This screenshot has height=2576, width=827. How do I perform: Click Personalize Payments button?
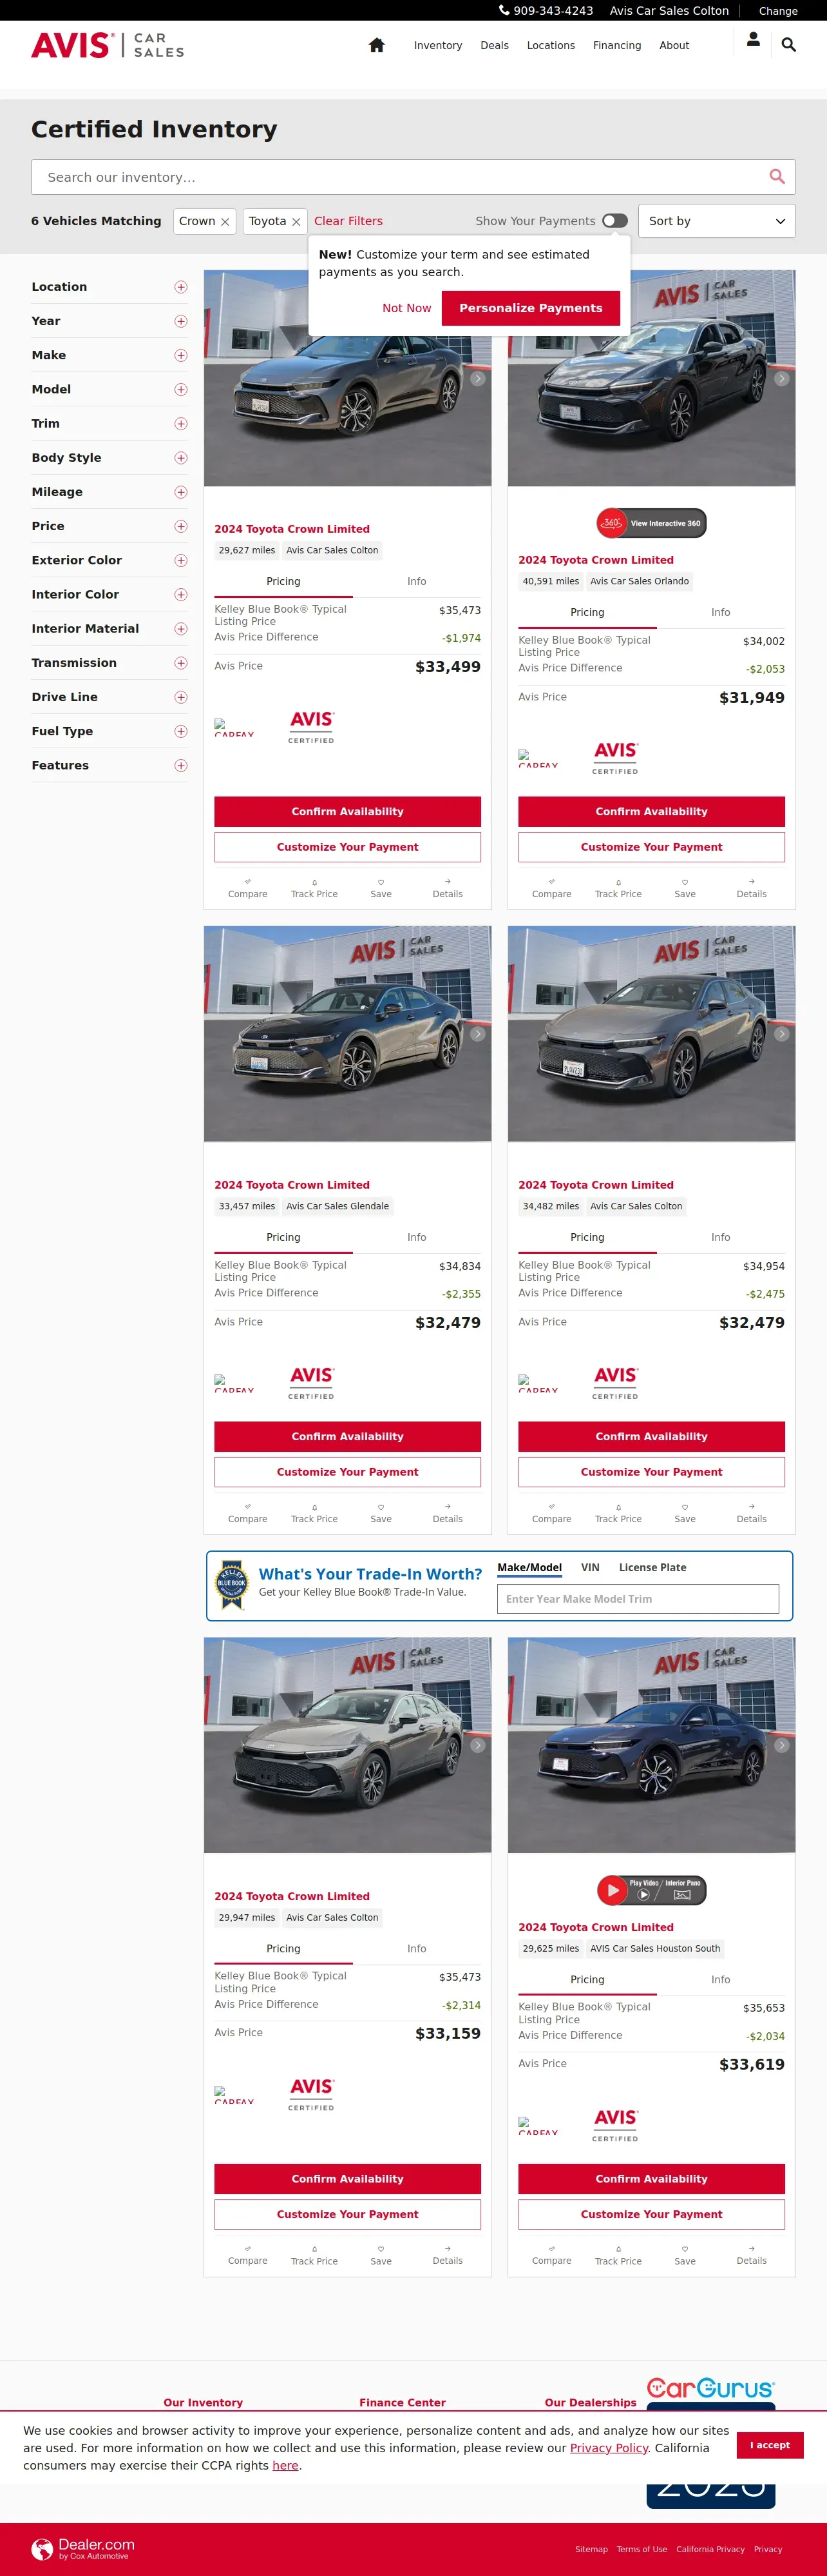tap(530, 308)
